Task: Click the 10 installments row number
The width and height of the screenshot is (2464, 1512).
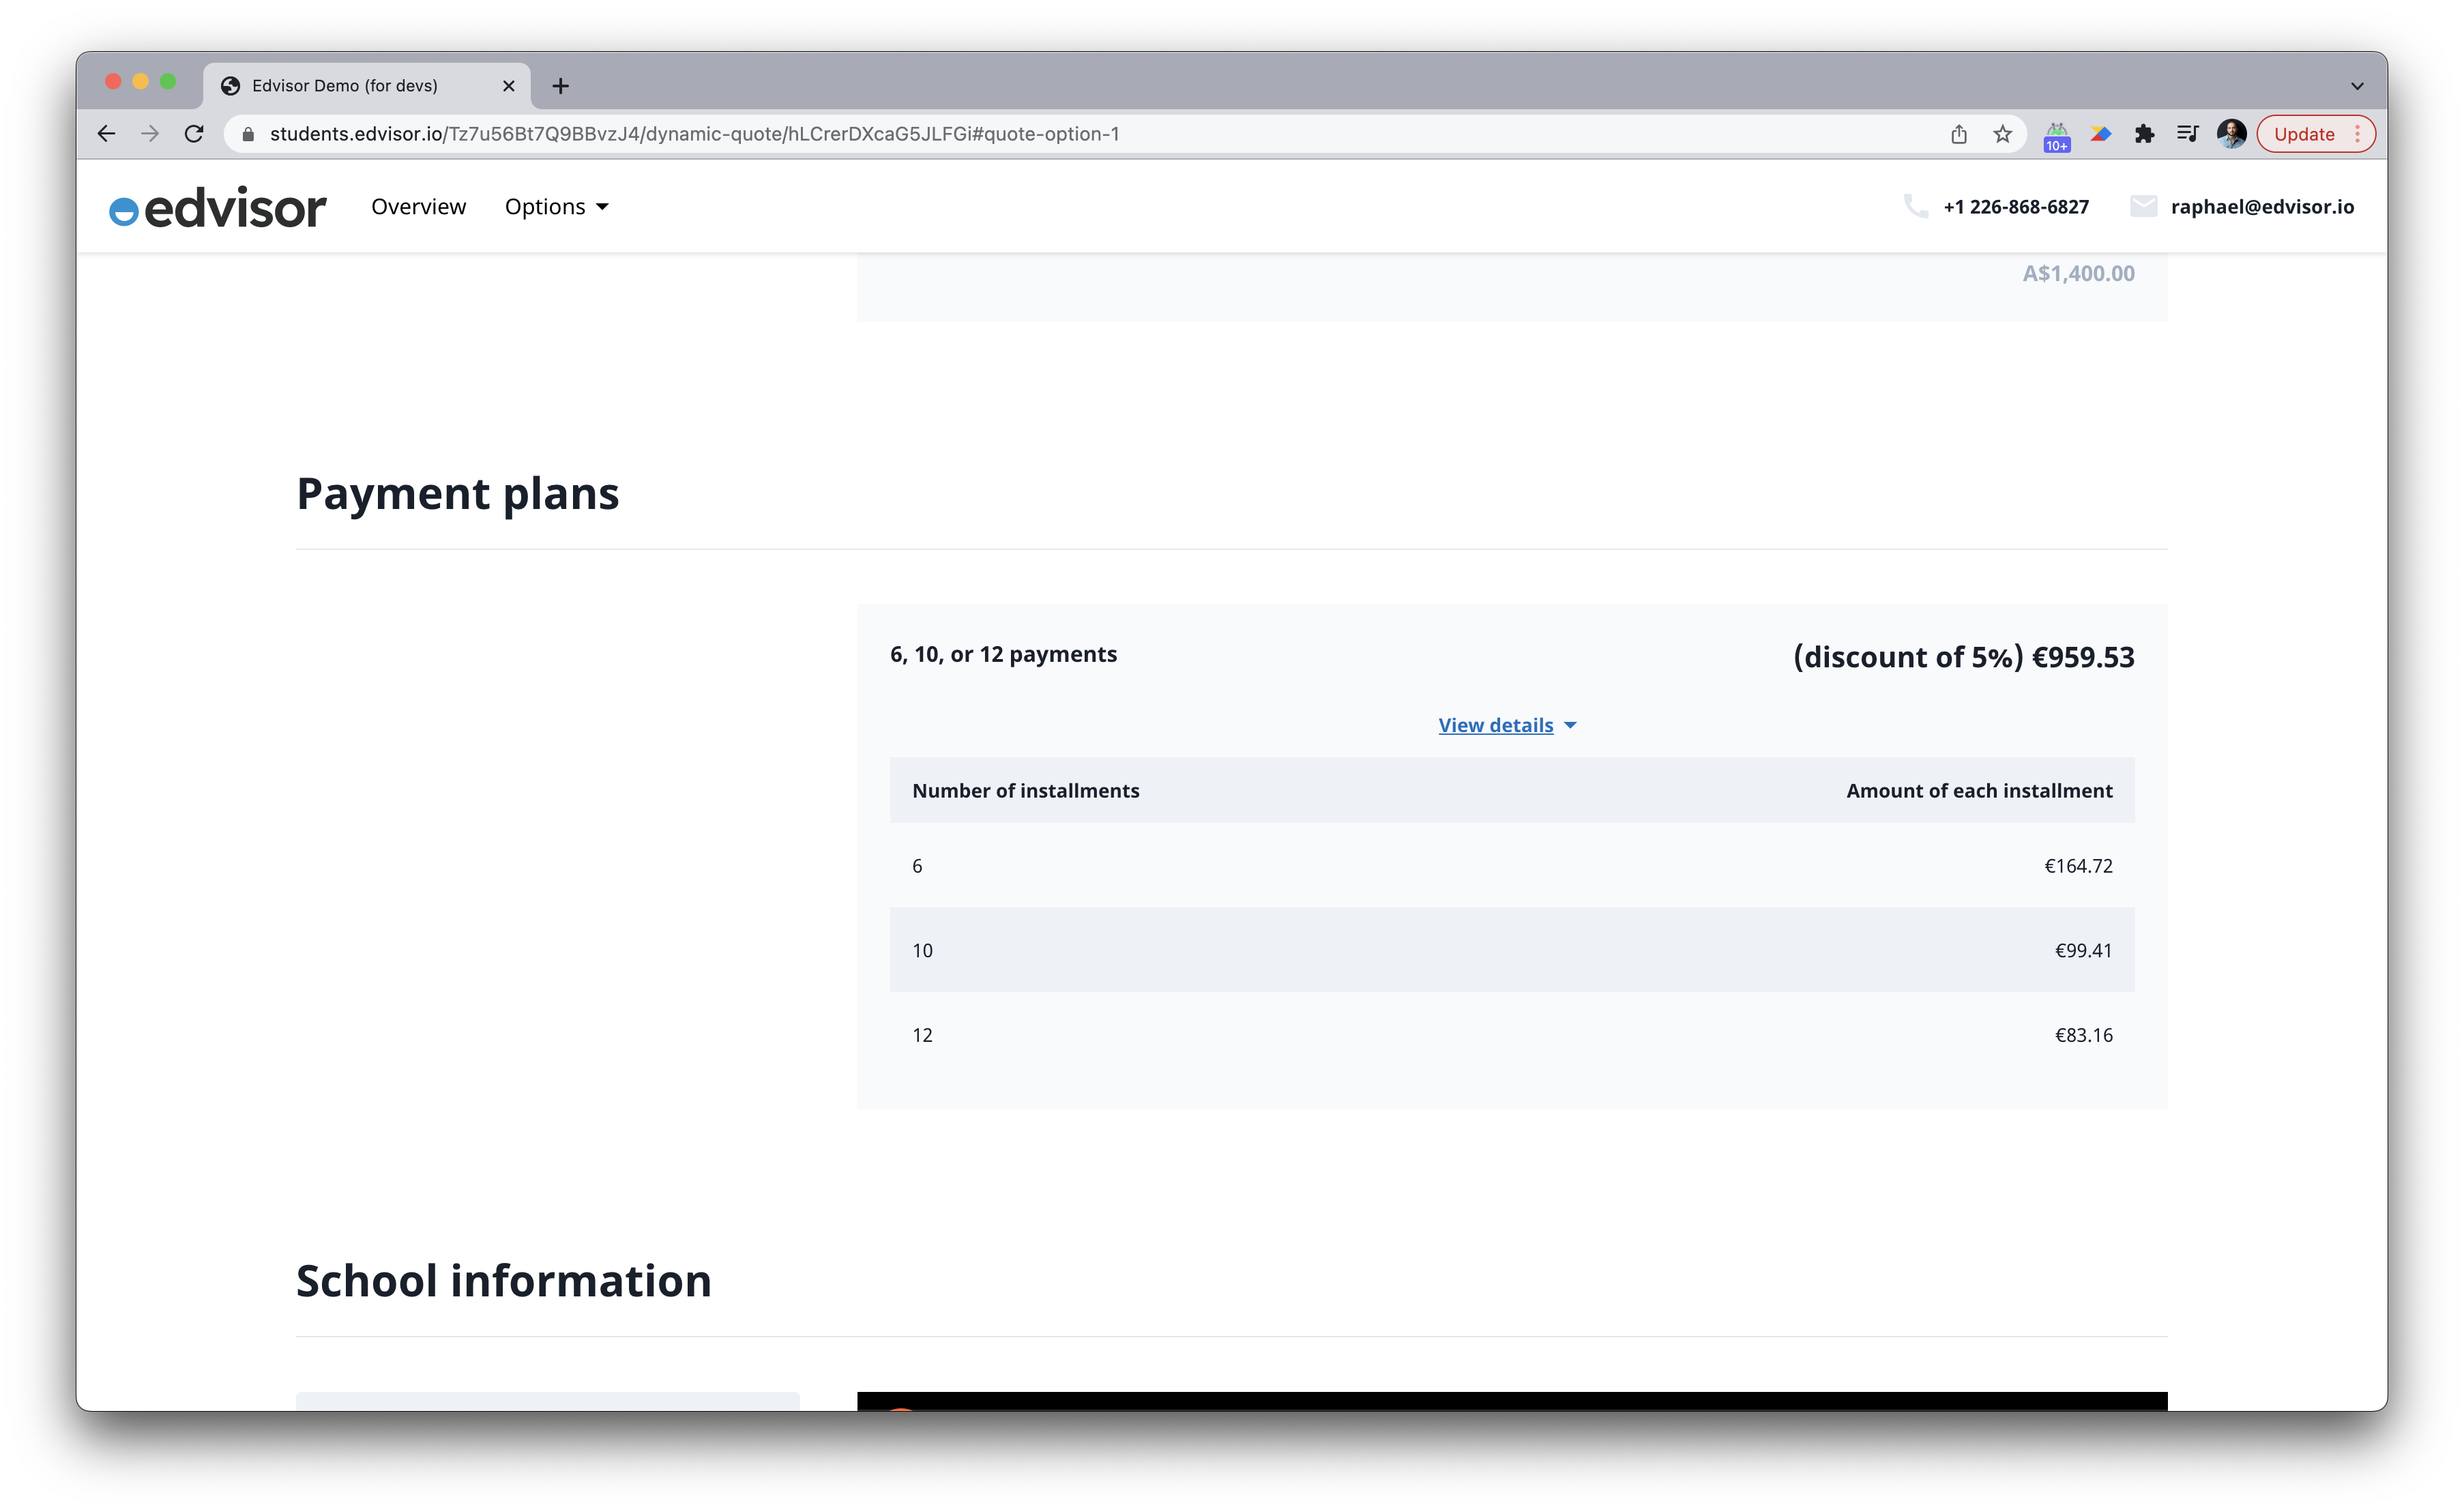Action: (922, 951)
